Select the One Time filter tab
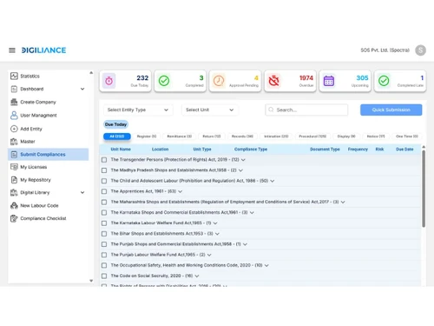The width and height of the screenshot is (434, 326). click(x=407, y=136)
